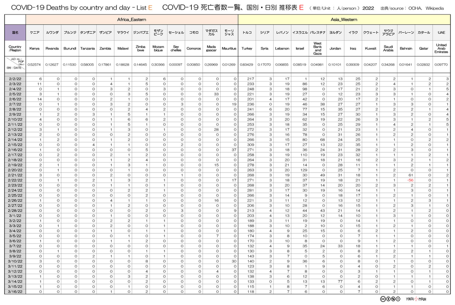Image resolution: width=455 pixels, height=305 pixels.
Task: Click the West Bank and Gaza header
Action: 318,49
